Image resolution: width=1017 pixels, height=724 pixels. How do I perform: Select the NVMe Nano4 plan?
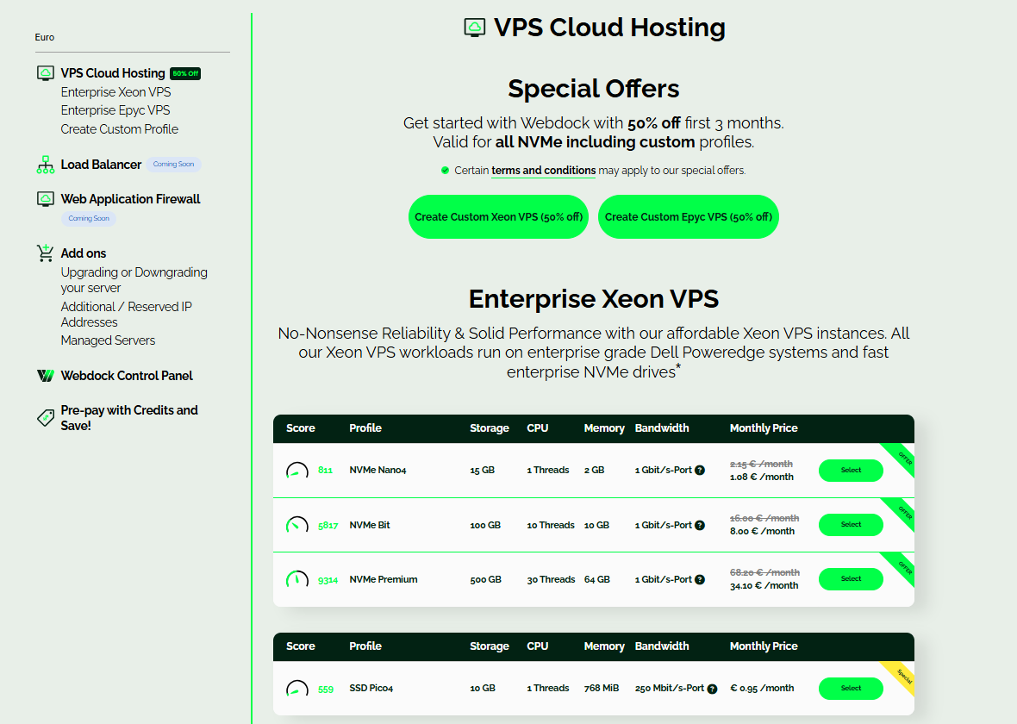[x=851, y=471]
